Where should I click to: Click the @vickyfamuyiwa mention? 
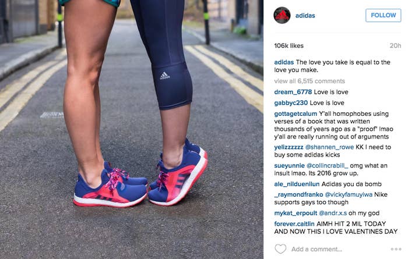point(349,194)
